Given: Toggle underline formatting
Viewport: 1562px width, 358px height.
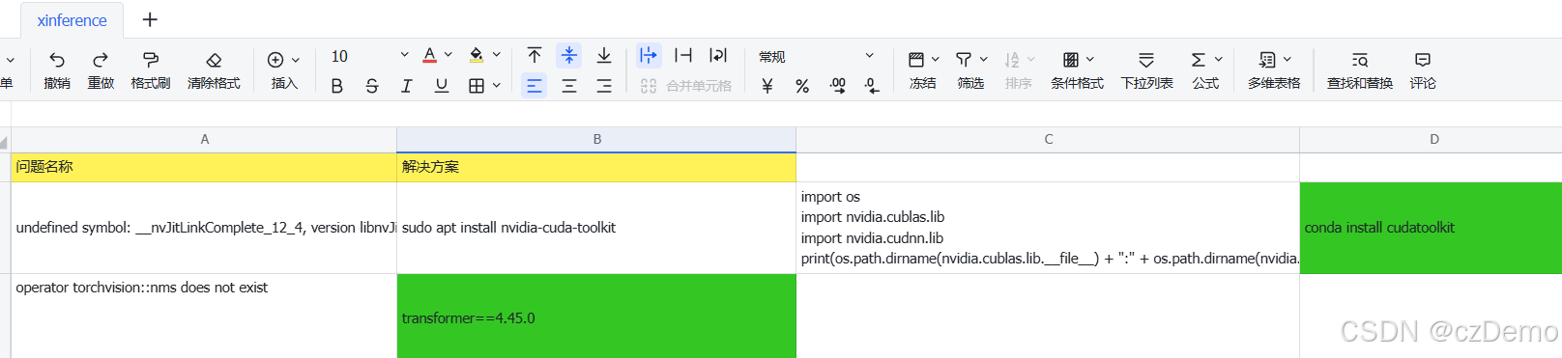Looking at the screenshot, I should click(442, 86).
